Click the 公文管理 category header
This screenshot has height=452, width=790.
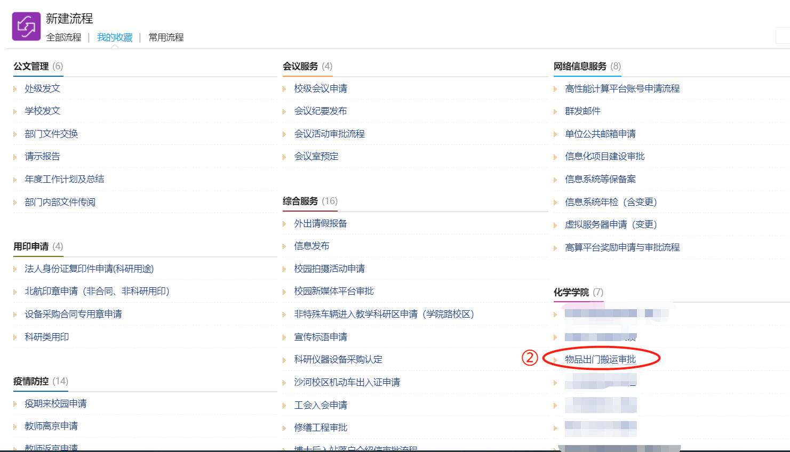point(31,66)
